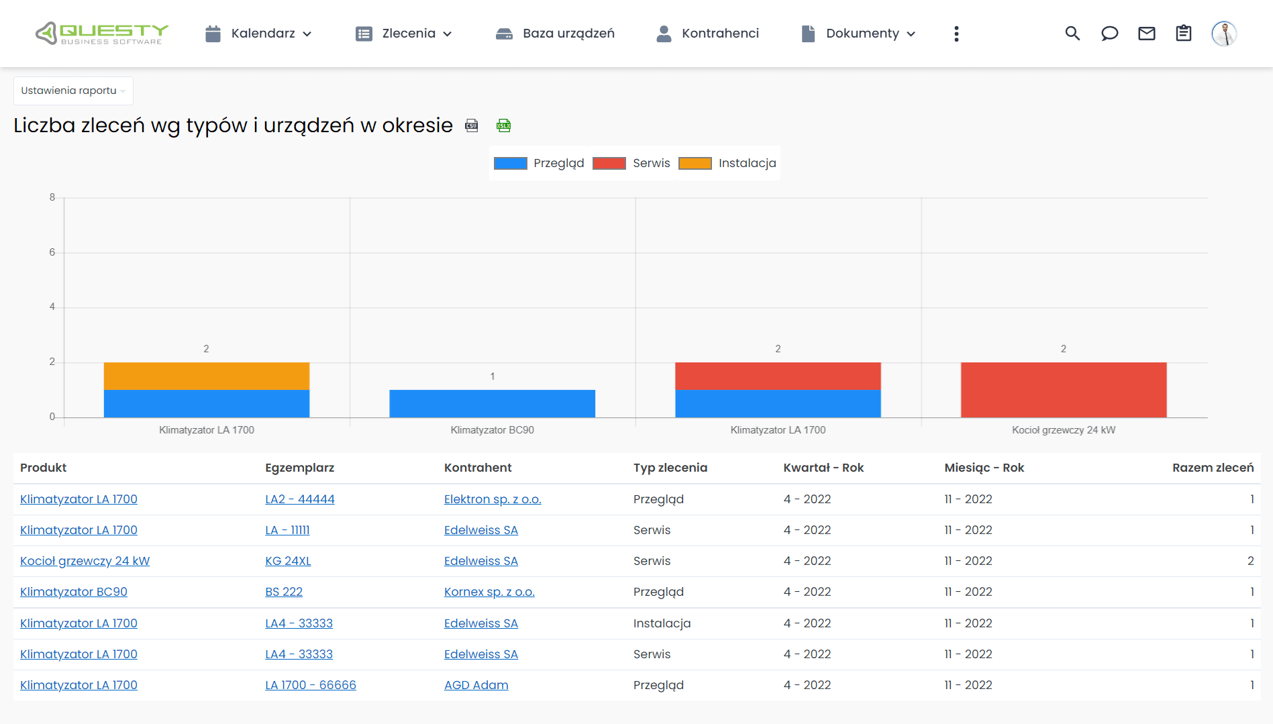
Task: Expand the Dokumenty dropdown chevron
Action: (911, 34)
